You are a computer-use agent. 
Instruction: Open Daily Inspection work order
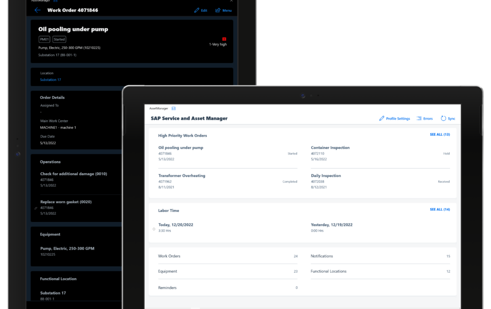(x=380, y=181)
